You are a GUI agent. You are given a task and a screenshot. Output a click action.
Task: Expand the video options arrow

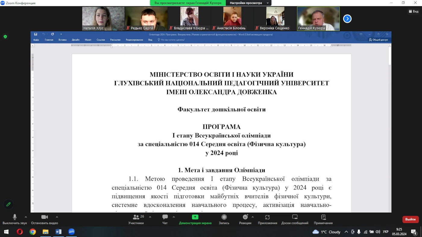(57, 217)
